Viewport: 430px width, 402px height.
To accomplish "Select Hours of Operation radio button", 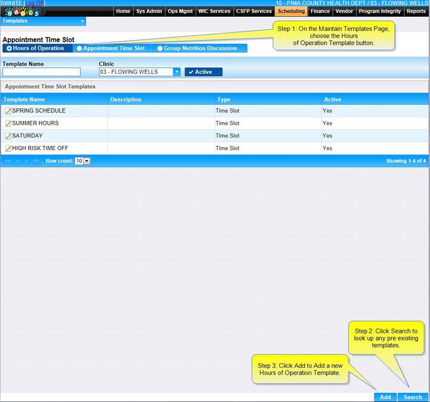I will 9,48.
